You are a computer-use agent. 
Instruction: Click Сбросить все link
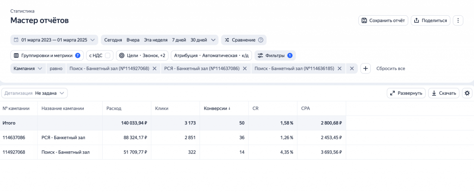[391, 68]
